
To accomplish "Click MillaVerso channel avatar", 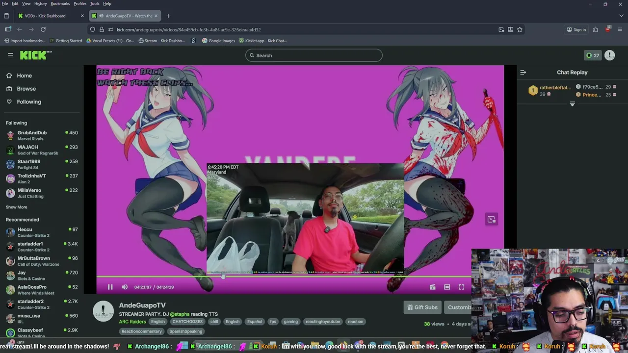I will (10, 193).
